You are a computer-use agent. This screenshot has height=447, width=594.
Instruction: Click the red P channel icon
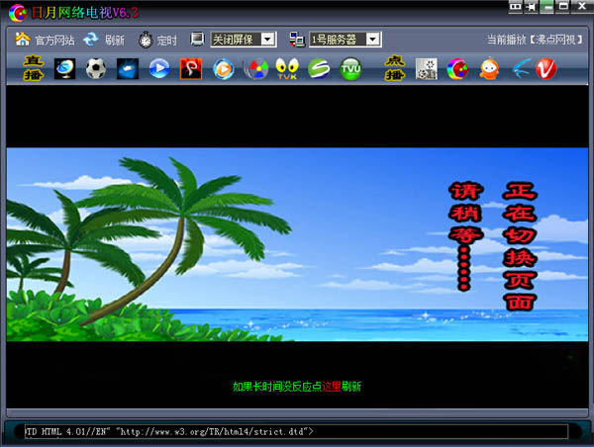click(191, 68)
